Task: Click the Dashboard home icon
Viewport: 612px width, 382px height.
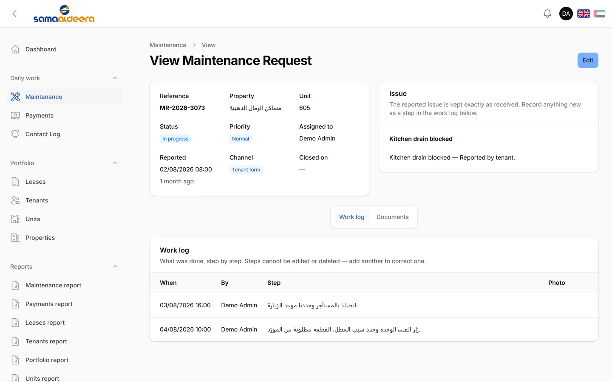Action: pyautogui.click(x=15, y=49)
